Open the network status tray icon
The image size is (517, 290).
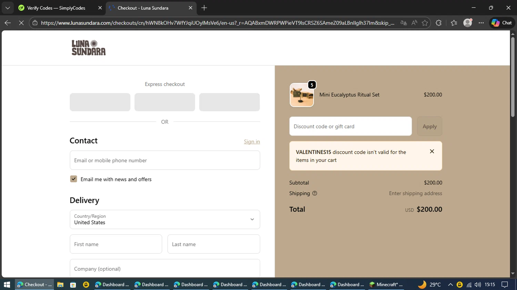(469, 284)
